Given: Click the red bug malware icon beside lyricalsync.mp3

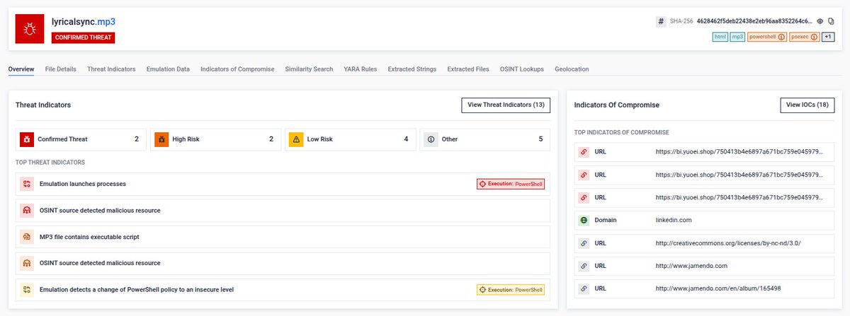Looking at the screenshot, I should (x=30, y=29).
